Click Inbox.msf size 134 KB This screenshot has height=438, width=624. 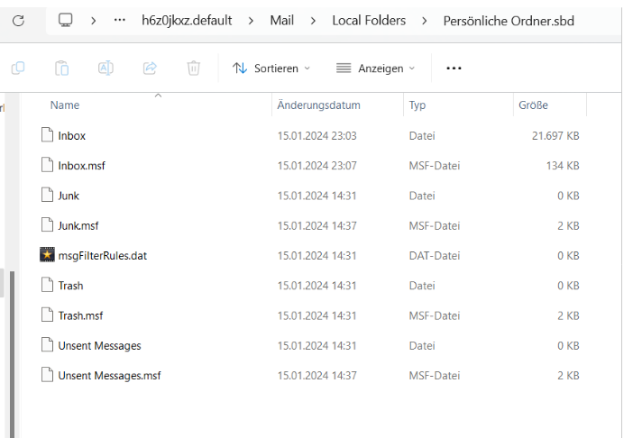click(x=563, y=166)
